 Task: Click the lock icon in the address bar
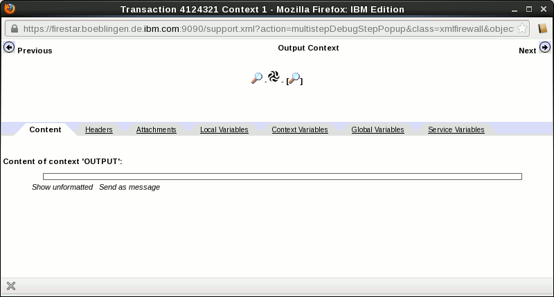point(14,29)
